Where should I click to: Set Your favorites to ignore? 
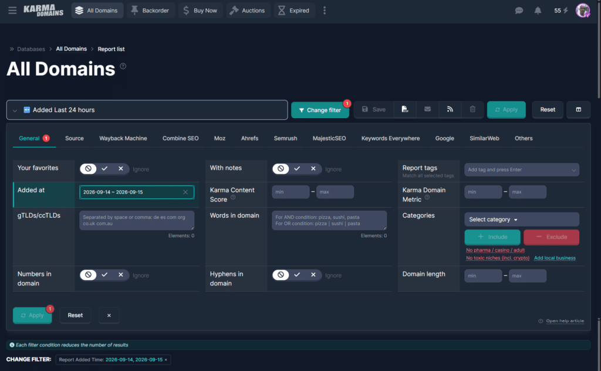(x=88, y=168)
